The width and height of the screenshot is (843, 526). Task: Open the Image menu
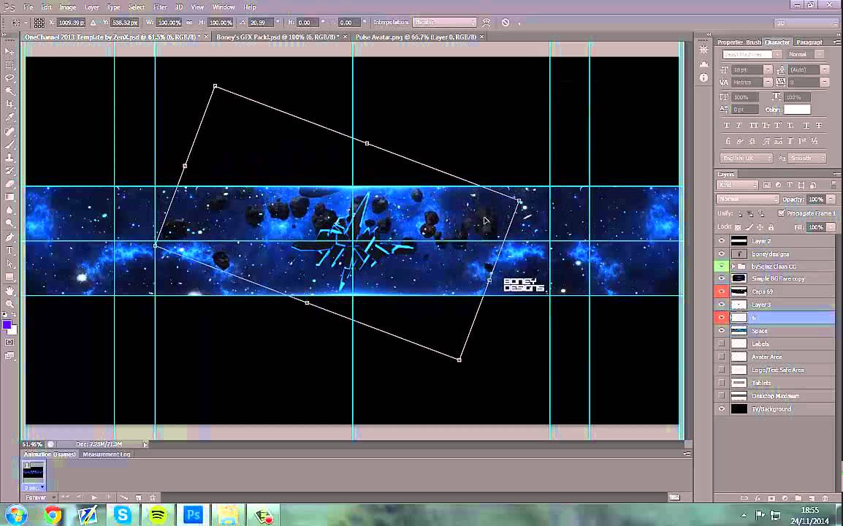point(67,7)
